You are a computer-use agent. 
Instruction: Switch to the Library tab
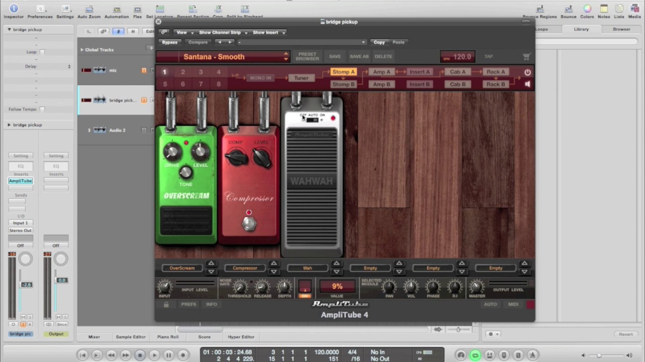(581, 29)
